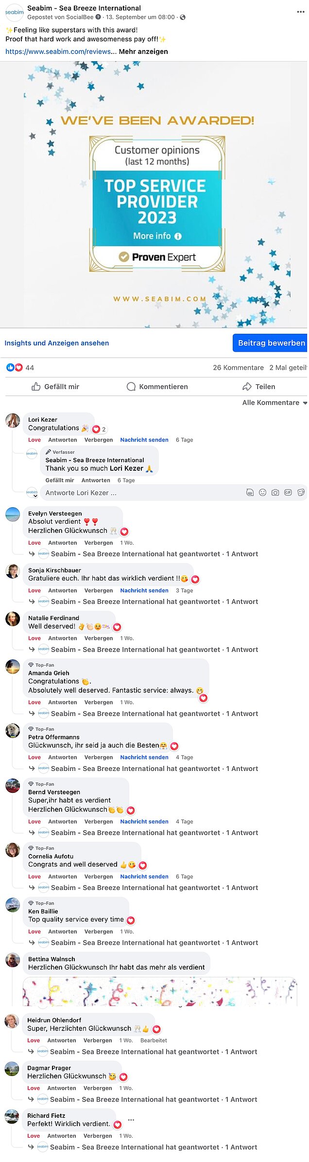Click the emoji icon in reply box

262,493
